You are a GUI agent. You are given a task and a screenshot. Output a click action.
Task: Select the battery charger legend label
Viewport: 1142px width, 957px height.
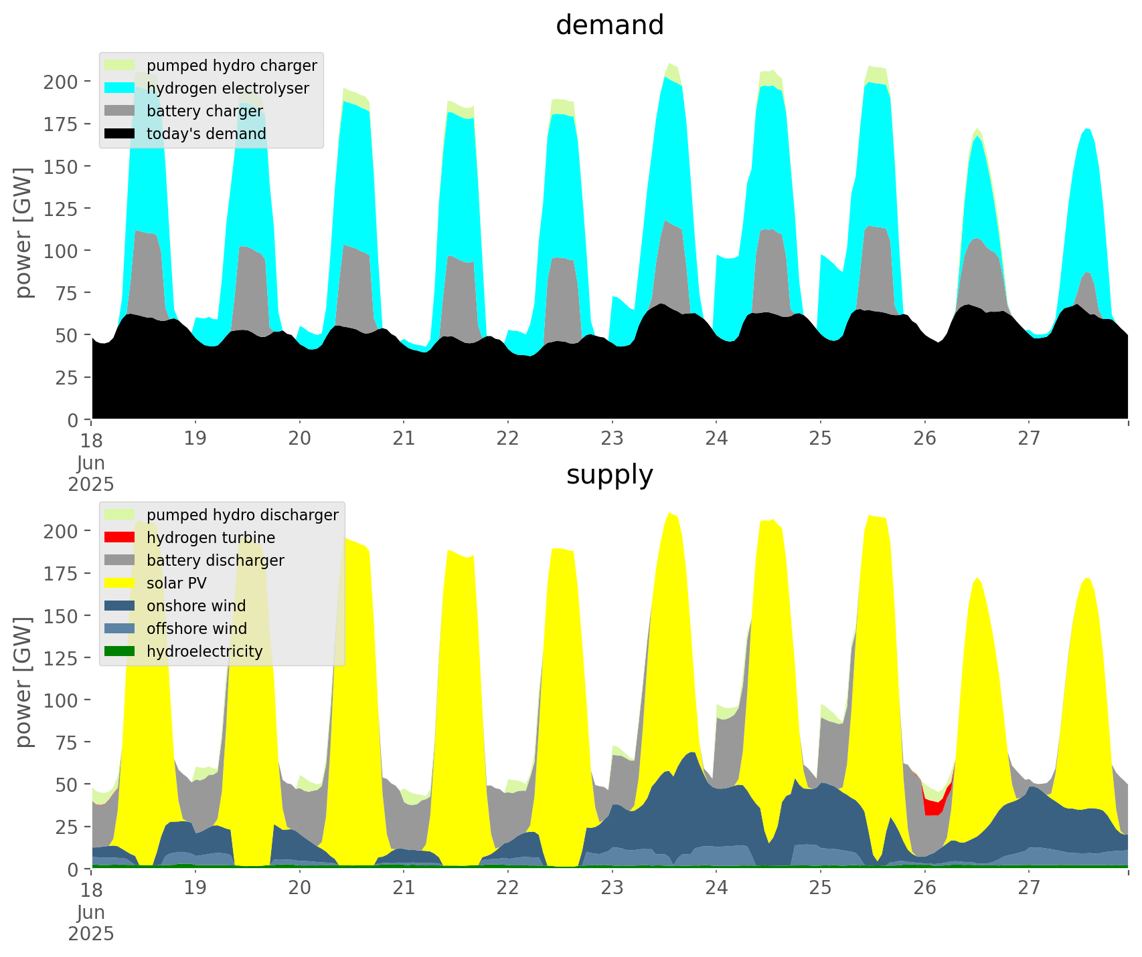coord(204,111)
